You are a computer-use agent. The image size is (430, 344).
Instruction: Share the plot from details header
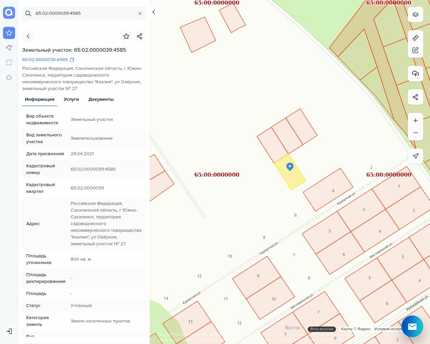[140, 36]
